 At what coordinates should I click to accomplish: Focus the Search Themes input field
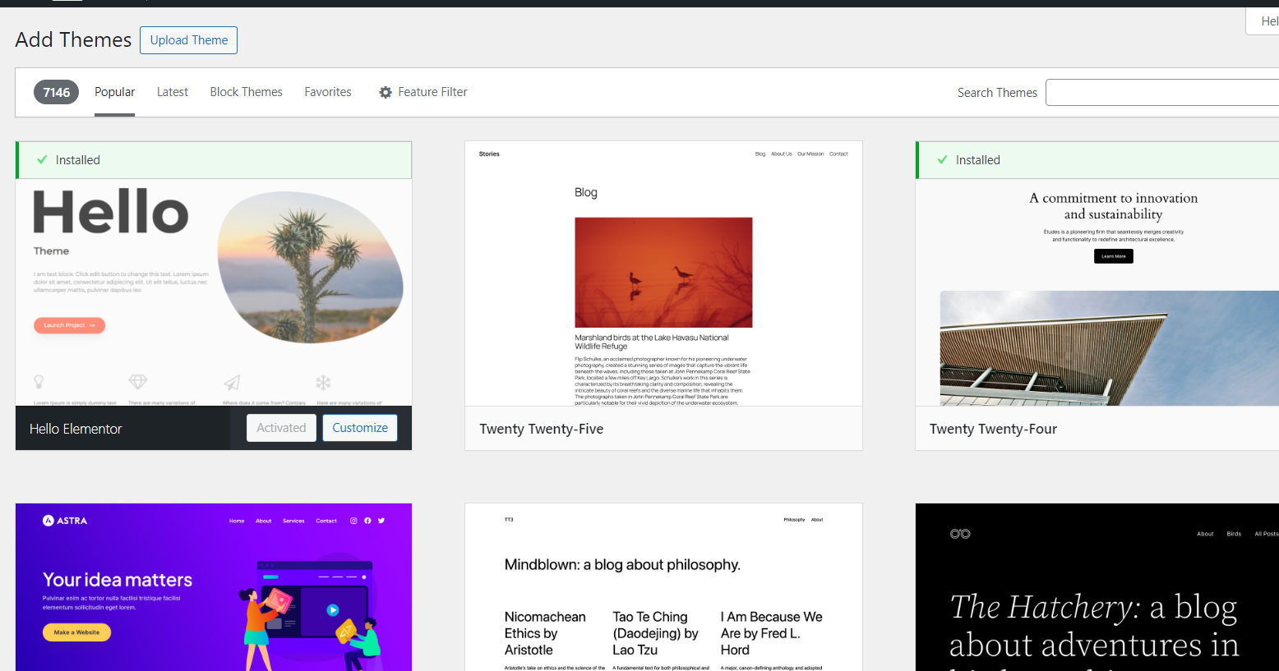pyautogui.click(x=1161, y=93)
